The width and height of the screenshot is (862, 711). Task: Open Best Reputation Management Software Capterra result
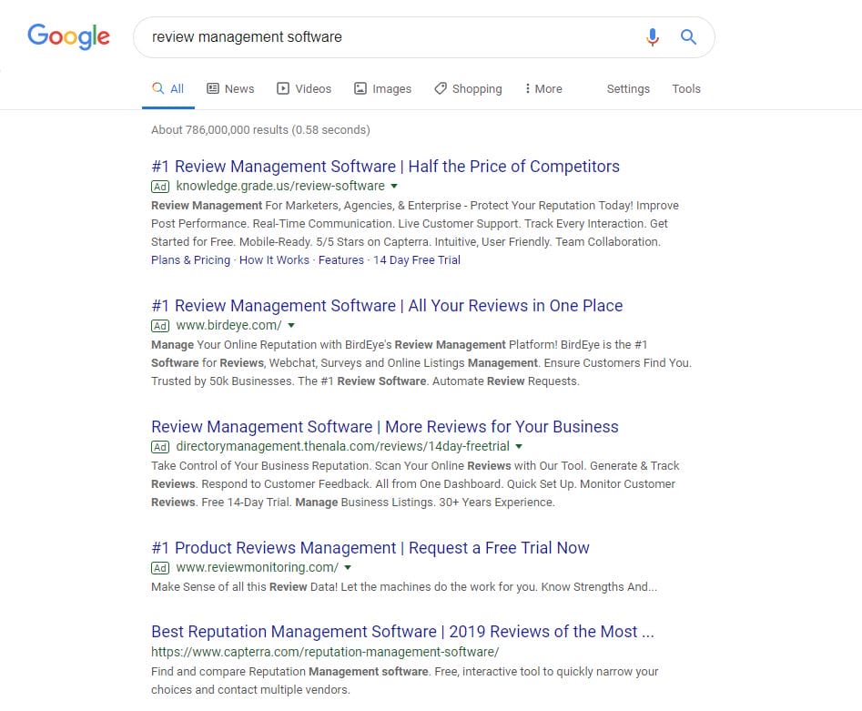tap(403, 631)
